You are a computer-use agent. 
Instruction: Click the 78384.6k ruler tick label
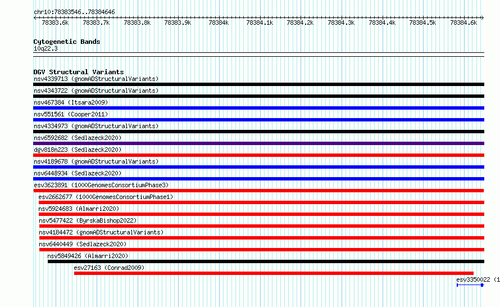(463, 22)
